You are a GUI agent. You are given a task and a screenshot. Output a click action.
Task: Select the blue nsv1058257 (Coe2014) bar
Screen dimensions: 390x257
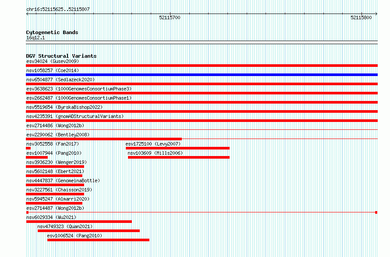coord(202,75)
